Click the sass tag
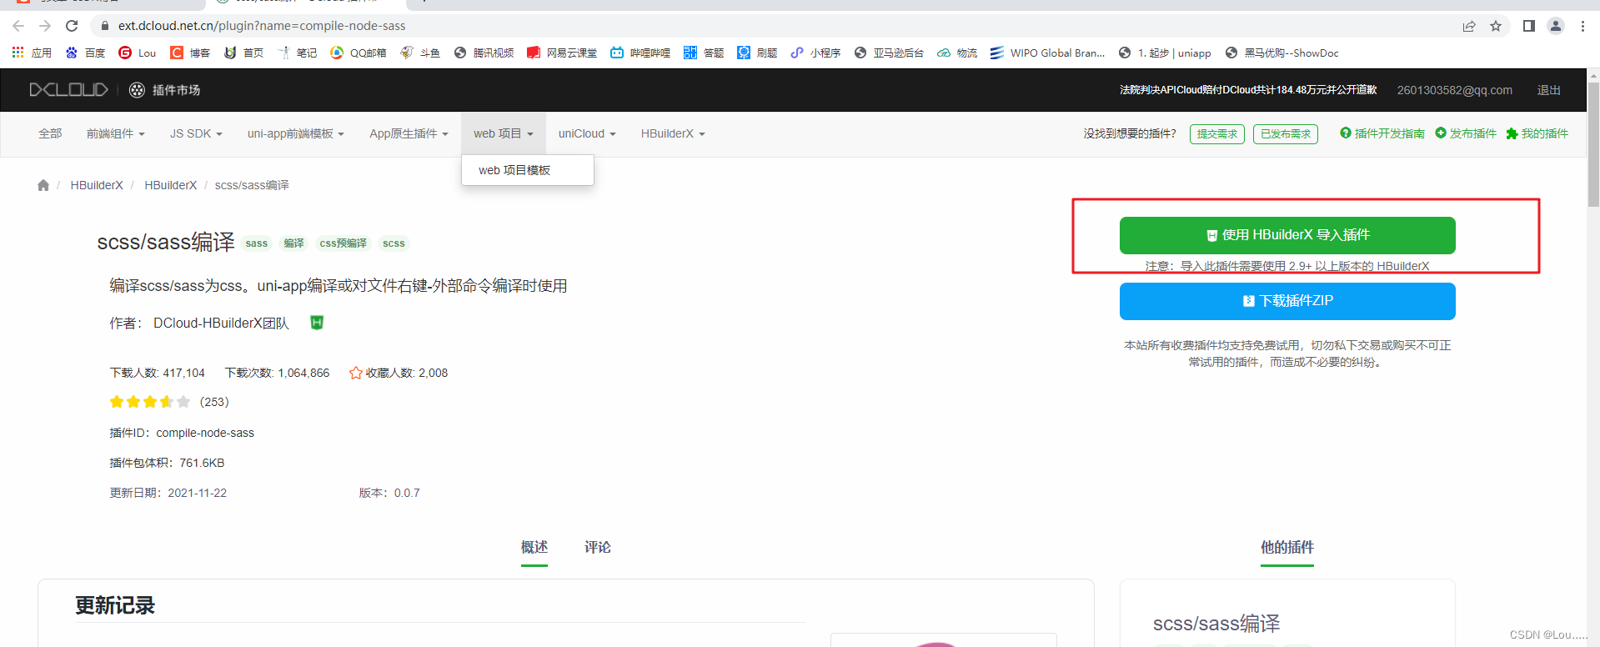This screenshot has width=1600, height=647. tap(257, 243)
